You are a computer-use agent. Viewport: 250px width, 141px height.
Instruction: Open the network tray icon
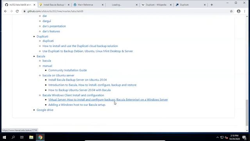coord(222,137)
